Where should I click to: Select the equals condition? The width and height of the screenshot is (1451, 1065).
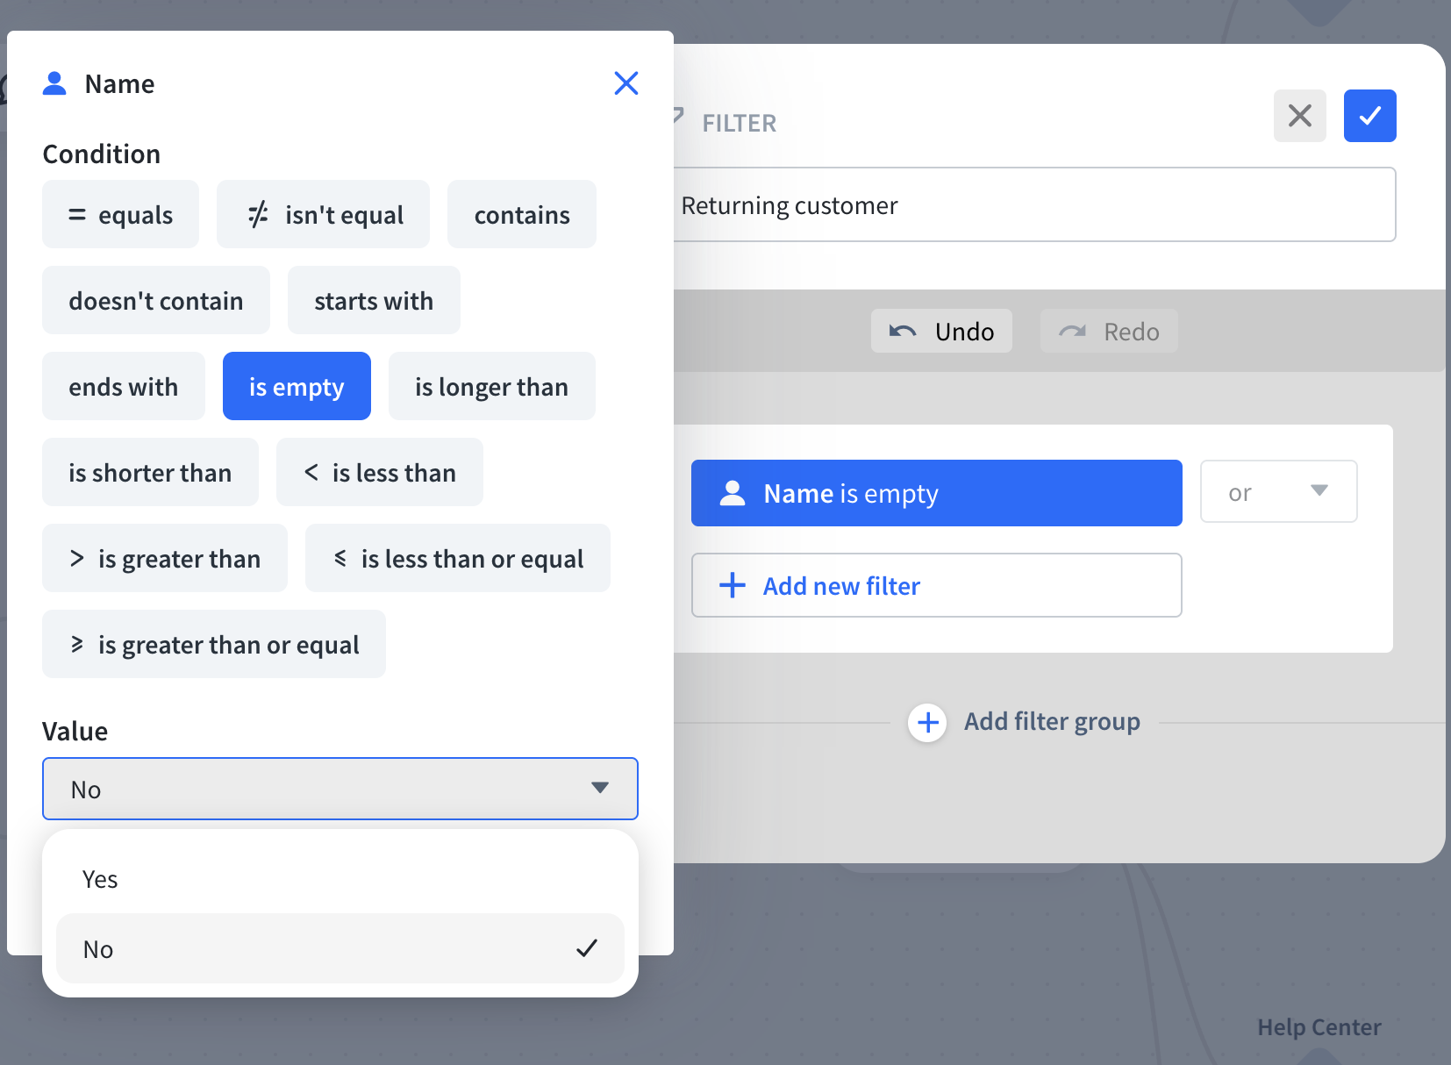(x=120, y=215)
